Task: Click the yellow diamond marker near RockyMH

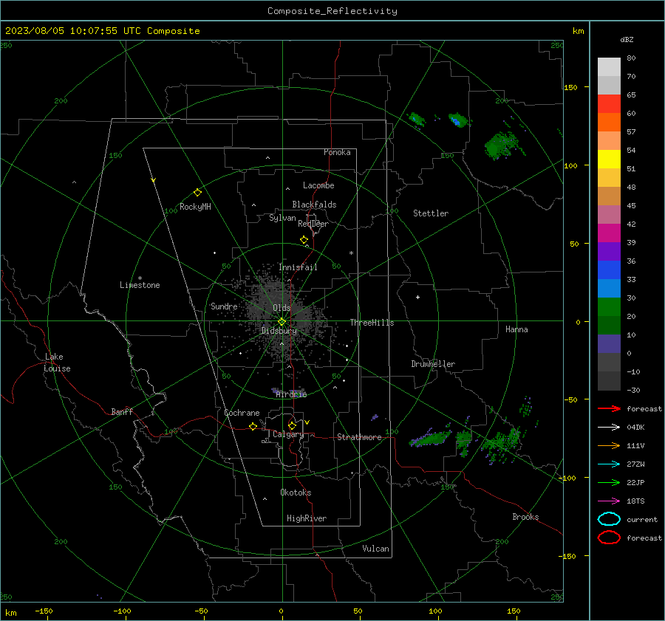Action: [x=197, y=193]
